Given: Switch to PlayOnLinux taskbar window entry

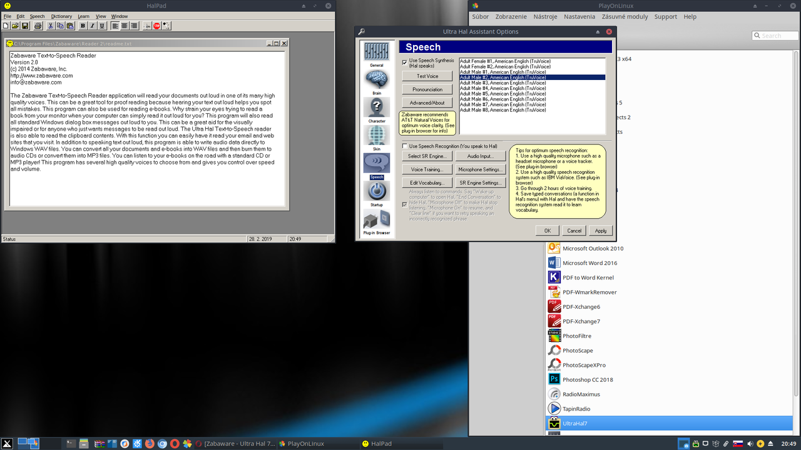Looking at the screenshot, I should [318, 443].
